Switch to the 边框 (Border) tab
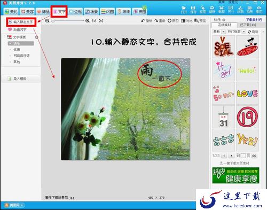 tap(75, 12)
